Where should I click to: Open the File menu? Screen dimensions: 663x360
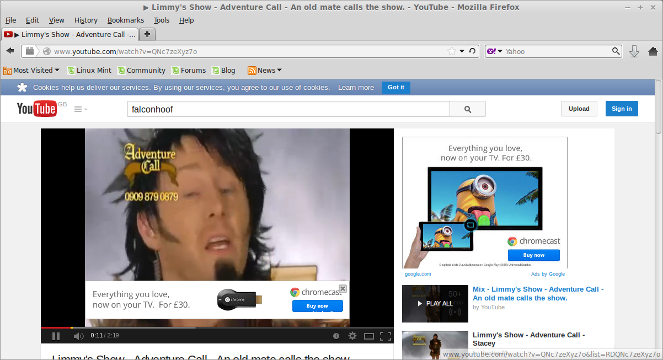pyautogui.click(x=10, y=20)
